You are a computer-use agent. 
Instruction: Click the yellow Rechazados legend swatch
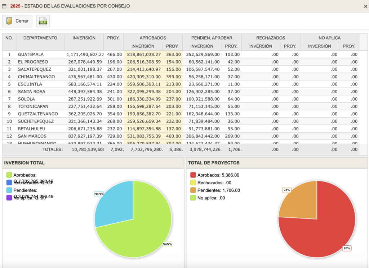pos(193,182)
